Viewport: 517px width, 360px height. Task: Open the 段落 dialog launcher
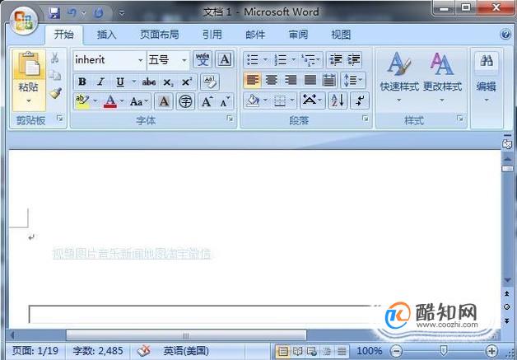click(x=365, y=118)
